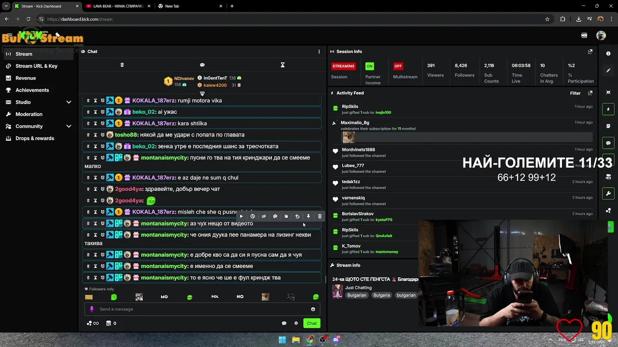618x347 pixels.
Task: Click the document icon in right sidebar
Action: 608,126
